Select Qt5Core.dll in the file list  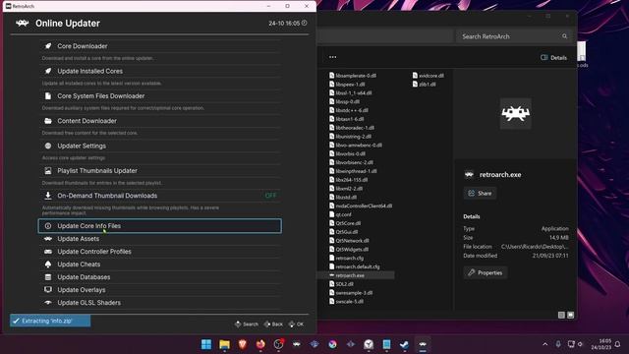(x=345, y=223)
